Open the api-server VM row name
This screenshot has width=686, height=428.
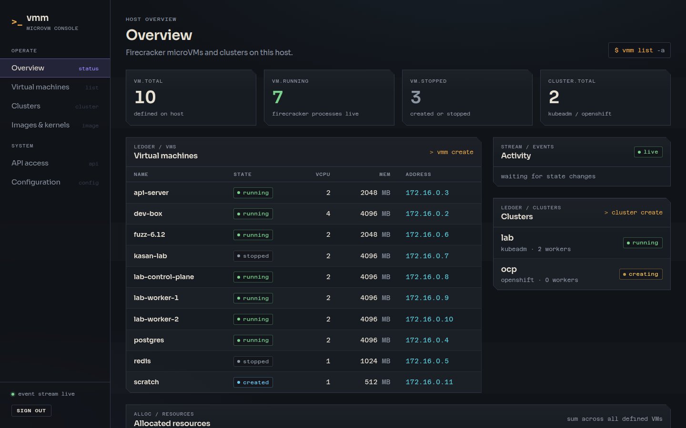click(x=151, y=193)
